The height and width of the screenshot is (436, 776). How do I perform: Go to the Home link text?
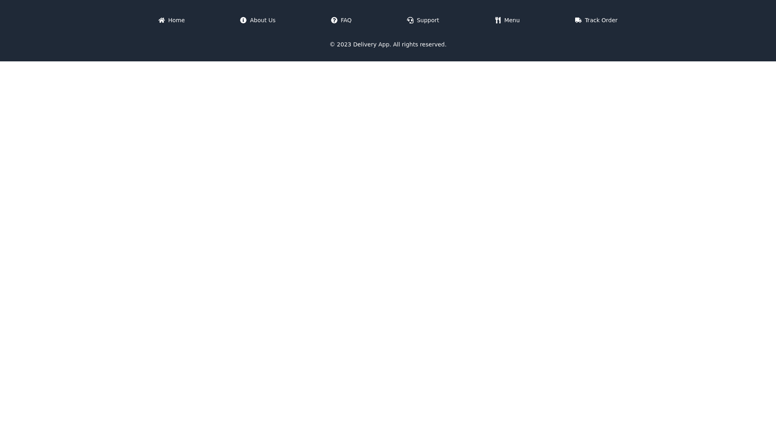pos(177,20)
